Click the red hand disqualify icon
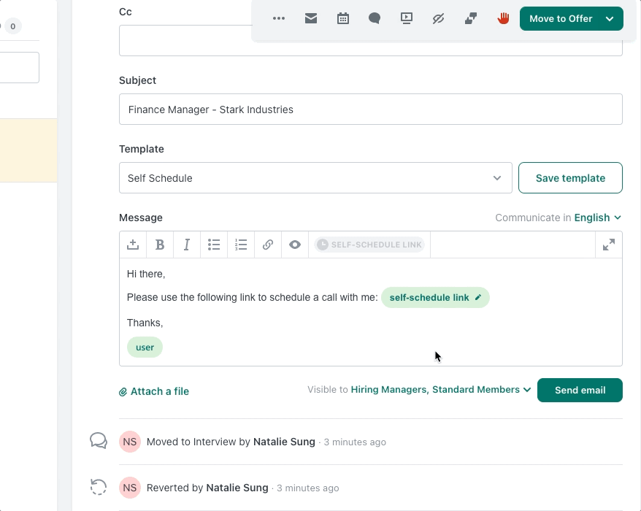Image resolution: width=641 pixels, height=511 pixels. 503,18
